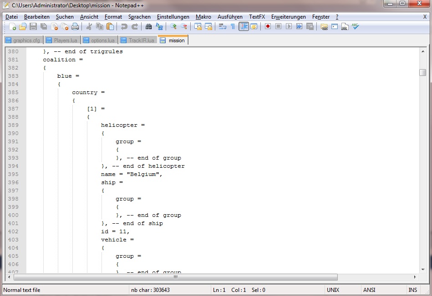Screen dimensions: 432x296
Task: Run macro multiple times icon
Action: click(299, 26)
